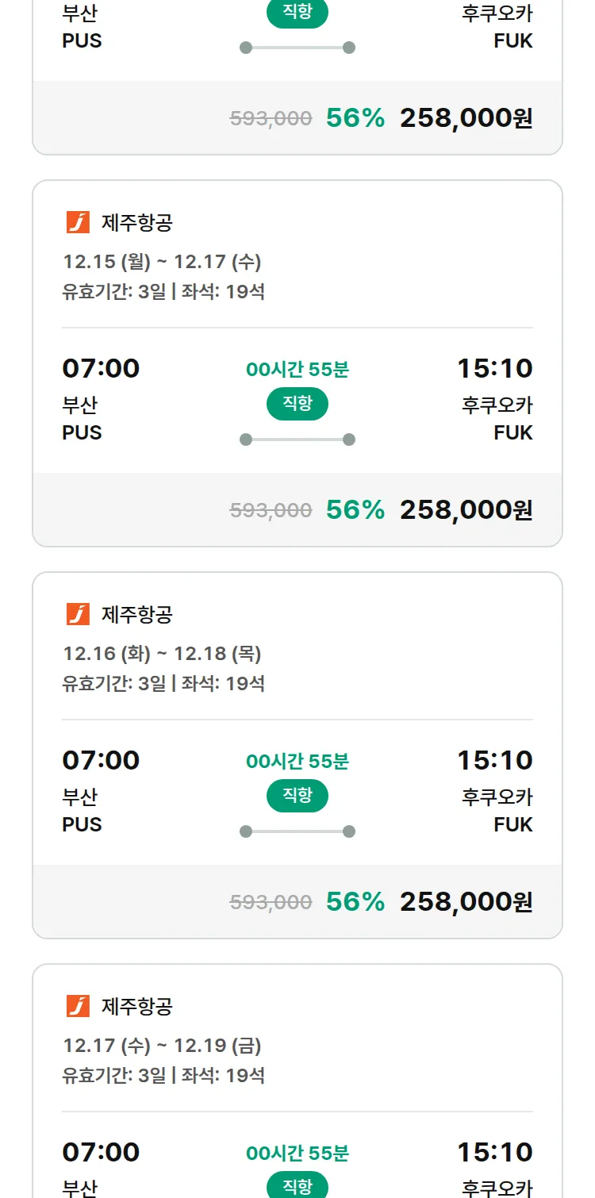Click 07:00 departure time on 12.15 flight
This screenshot has height=1198, width=595.
point(101,368)
